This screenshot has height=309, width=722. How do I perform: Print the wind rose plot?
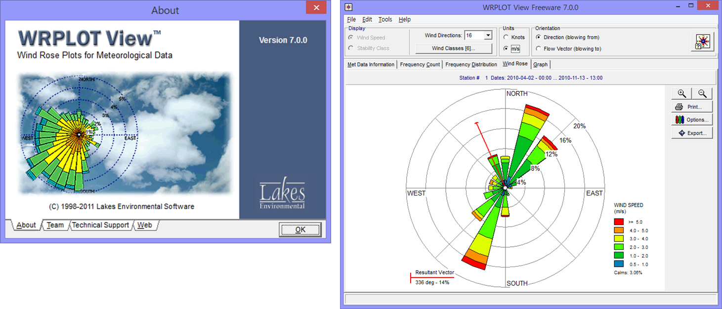(692, 107)
